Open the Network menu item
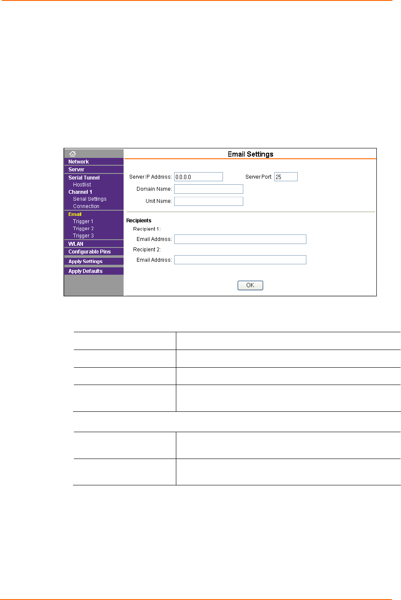The width and height of the screenshot is (401, 600). click(x=78, y=162)
